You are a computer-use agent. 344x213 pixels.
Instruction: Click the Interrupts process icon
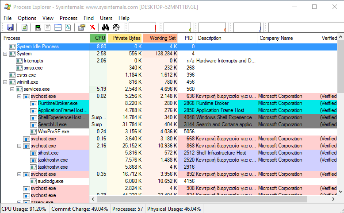coord(19,61)
